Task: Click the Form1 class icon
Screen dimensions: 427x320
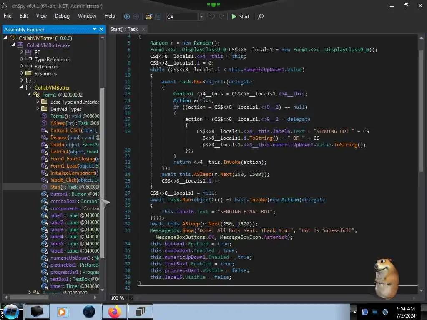Action: 37,95
